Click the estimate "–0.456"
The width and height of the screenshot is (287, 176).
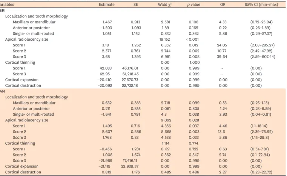click(106, 149)
